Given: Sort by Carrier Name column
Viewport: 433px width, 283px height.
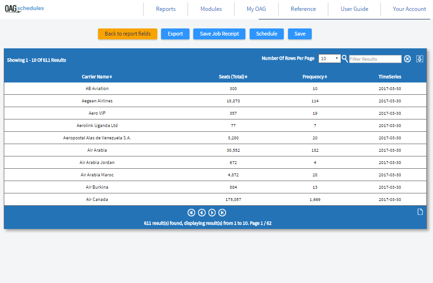Looking at the screenshot, I should pos(97,77).
